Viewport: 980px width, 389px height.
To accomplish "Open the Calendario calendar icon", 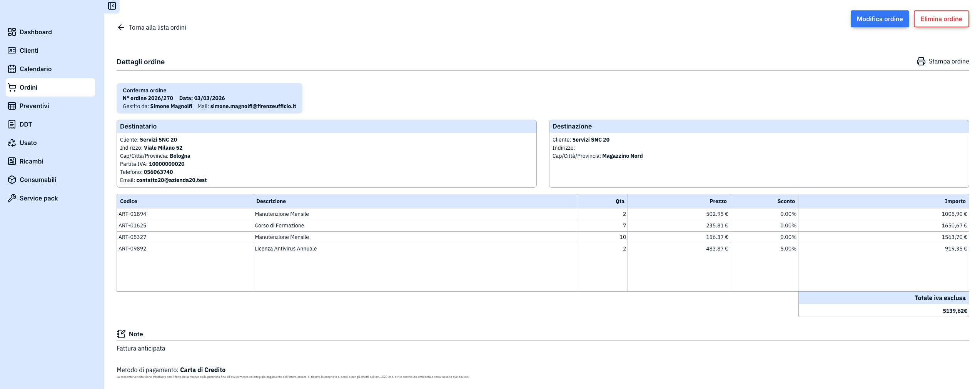I will tap(12, 69).
